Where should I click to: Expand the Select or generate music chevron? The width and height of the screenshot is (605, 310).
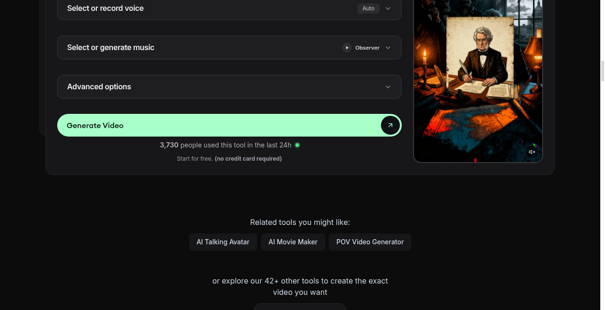388,48
